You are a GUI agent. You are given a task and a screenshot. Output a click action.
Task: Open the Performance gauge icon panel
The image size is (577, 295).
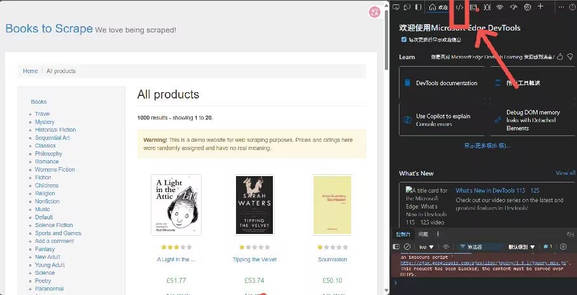tap(514, 7)
